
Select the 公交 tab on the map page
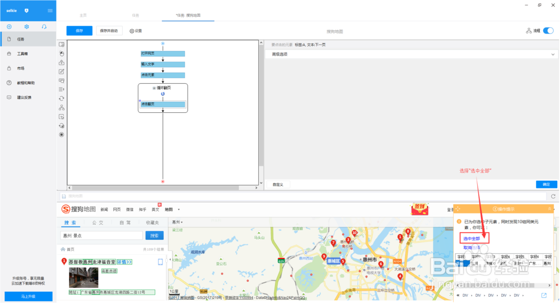98,222
